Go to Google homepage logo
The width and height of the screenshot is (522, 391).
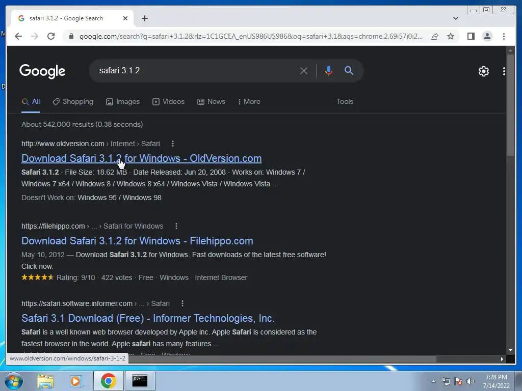point(42,71)
